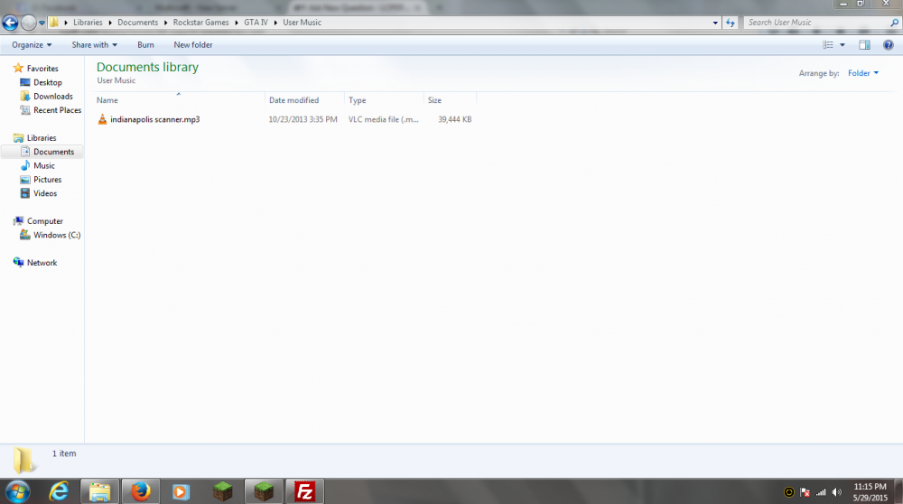This screenshot has height=504, width=903.
Task: Open Downloads in the navigation pane
Action: click(53, 96)
